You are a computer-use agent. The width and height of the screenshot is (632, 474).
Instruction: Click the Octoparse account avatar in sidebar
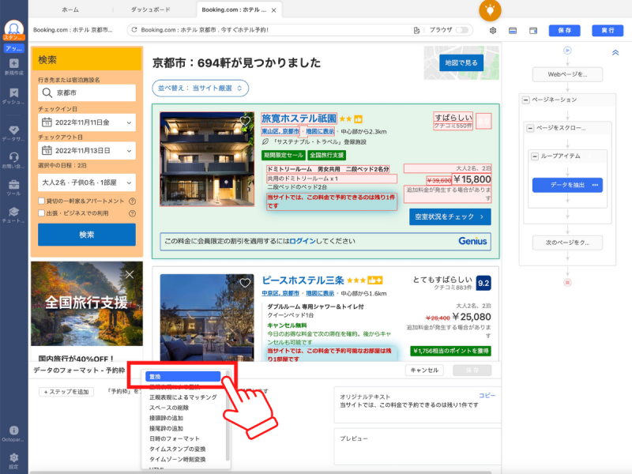[14, 29]
